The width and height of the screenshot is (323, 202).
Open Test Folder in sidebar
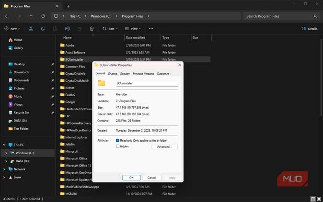pyautogui.click(x=18, y=129)
